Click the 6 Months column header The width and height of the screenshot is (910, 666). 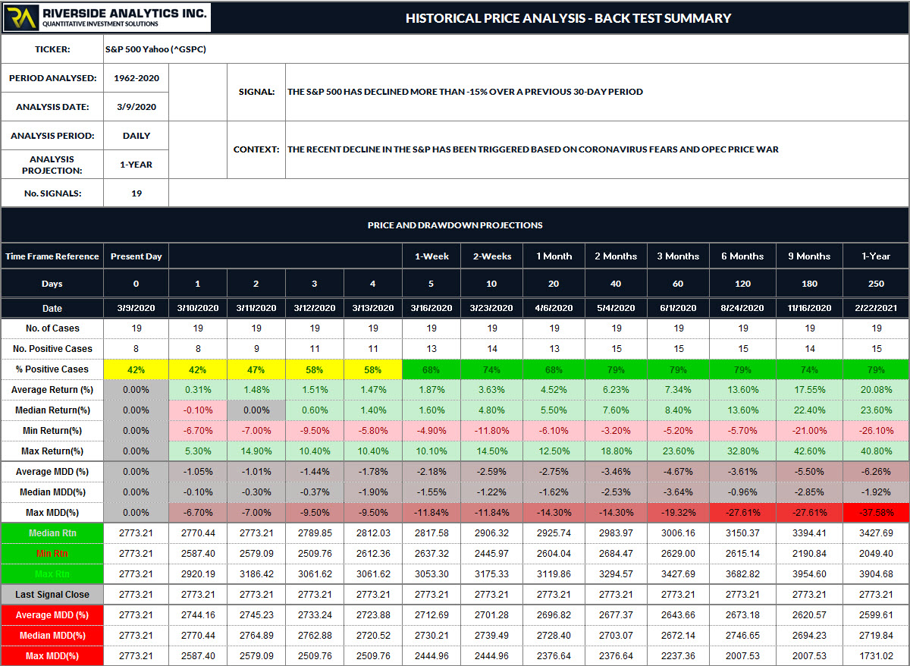742,256
